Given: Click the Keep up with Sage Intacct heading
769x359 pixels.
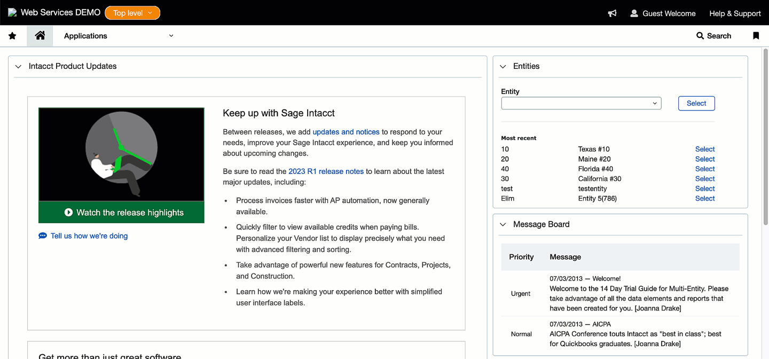Looking at the screenshot, I should [279, 113].
